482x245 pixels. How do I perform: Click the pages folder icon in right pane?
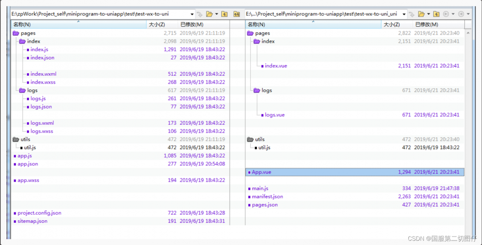tap(250, 33)
